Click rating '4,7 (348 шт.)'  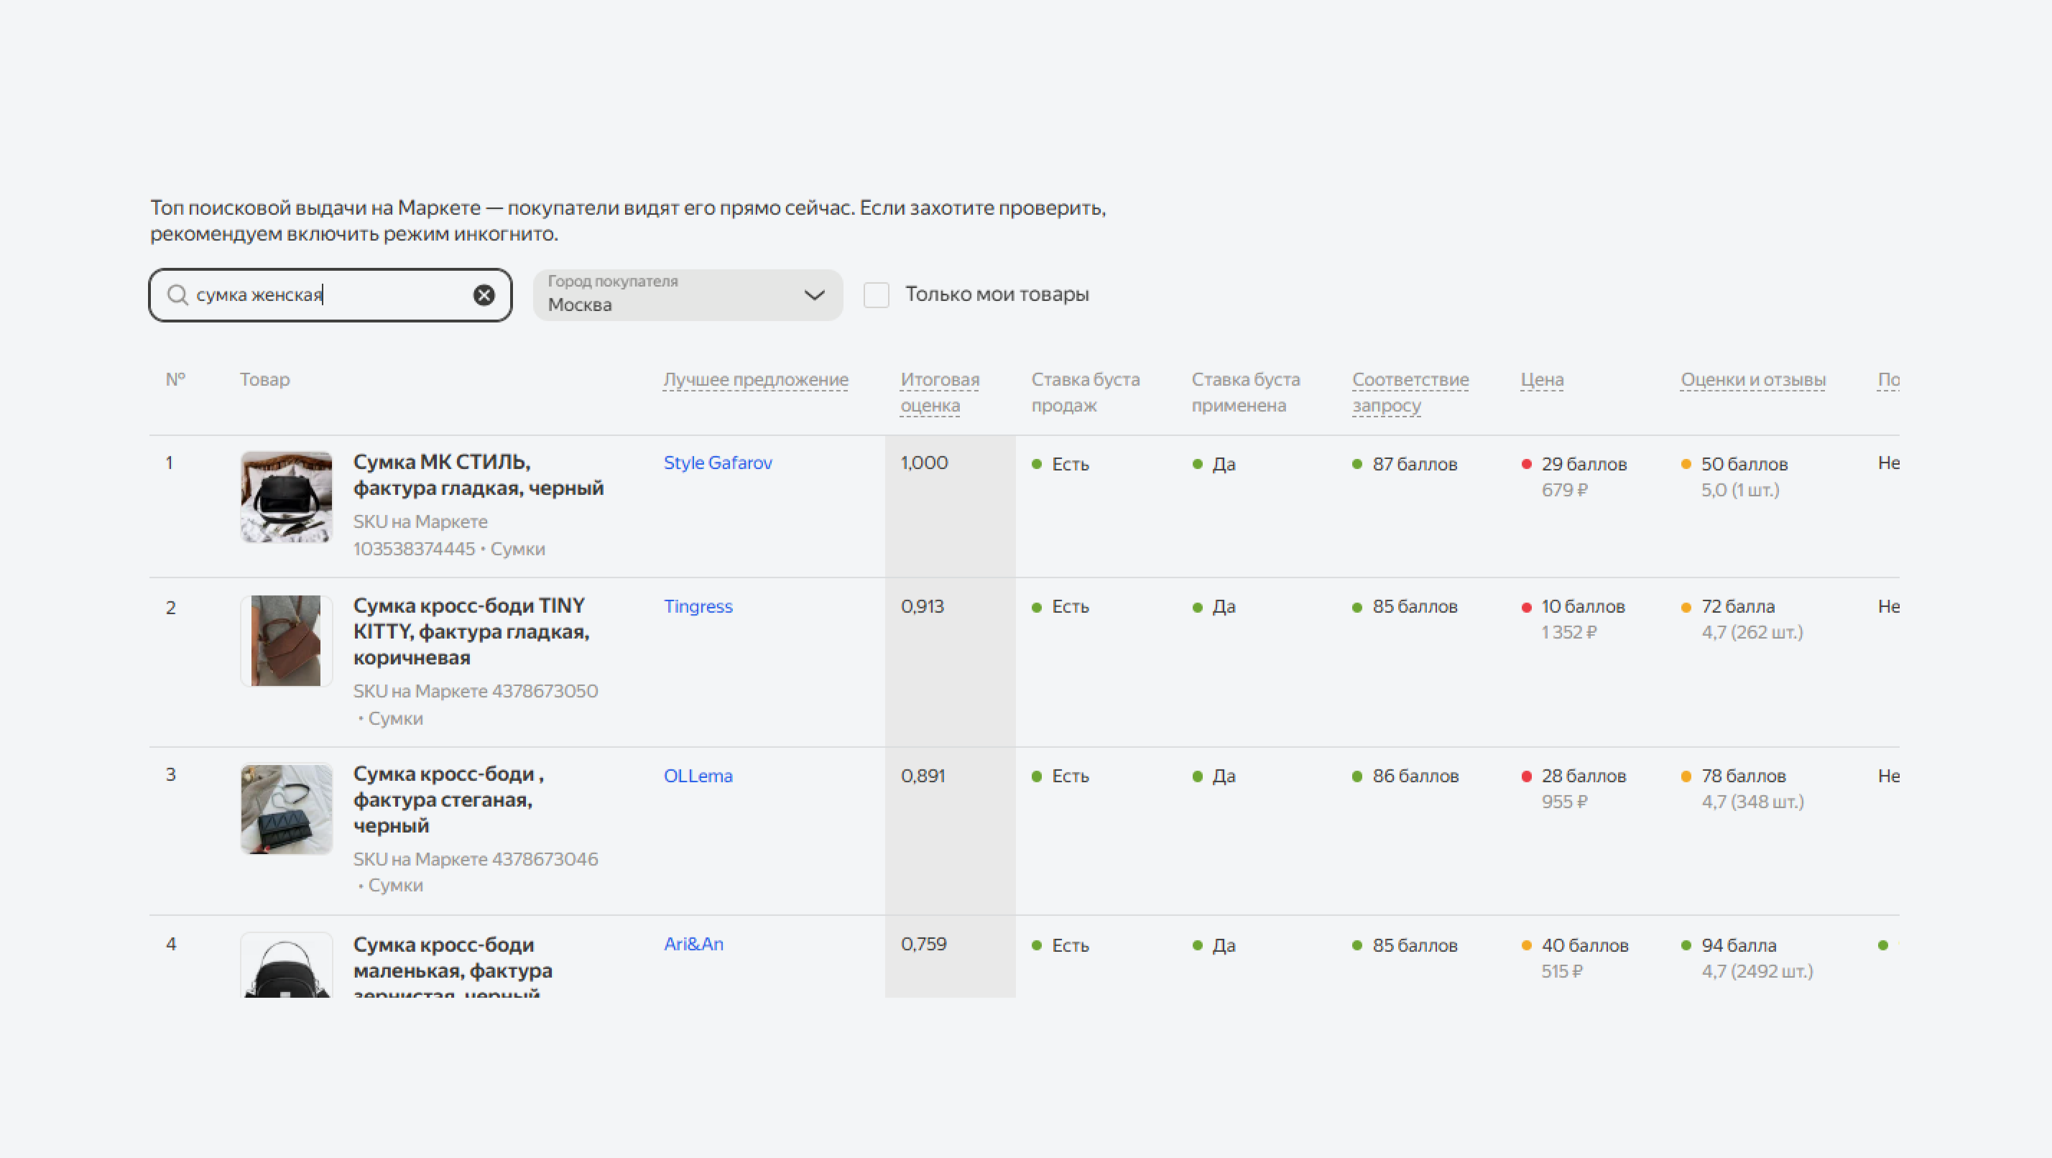(1752, 801)
